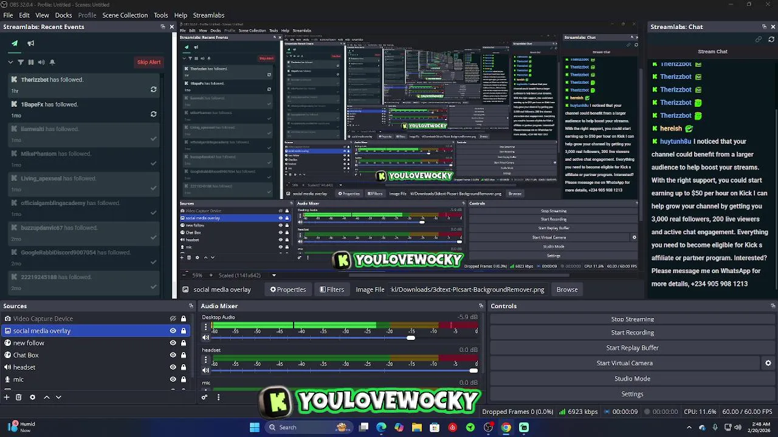Open headset channel three-dot options

pos(205,360)
